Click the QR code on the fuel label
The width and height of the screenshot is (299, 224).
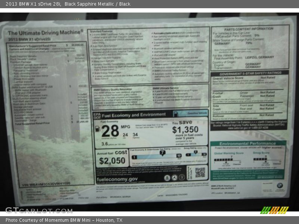pos(200,172)
